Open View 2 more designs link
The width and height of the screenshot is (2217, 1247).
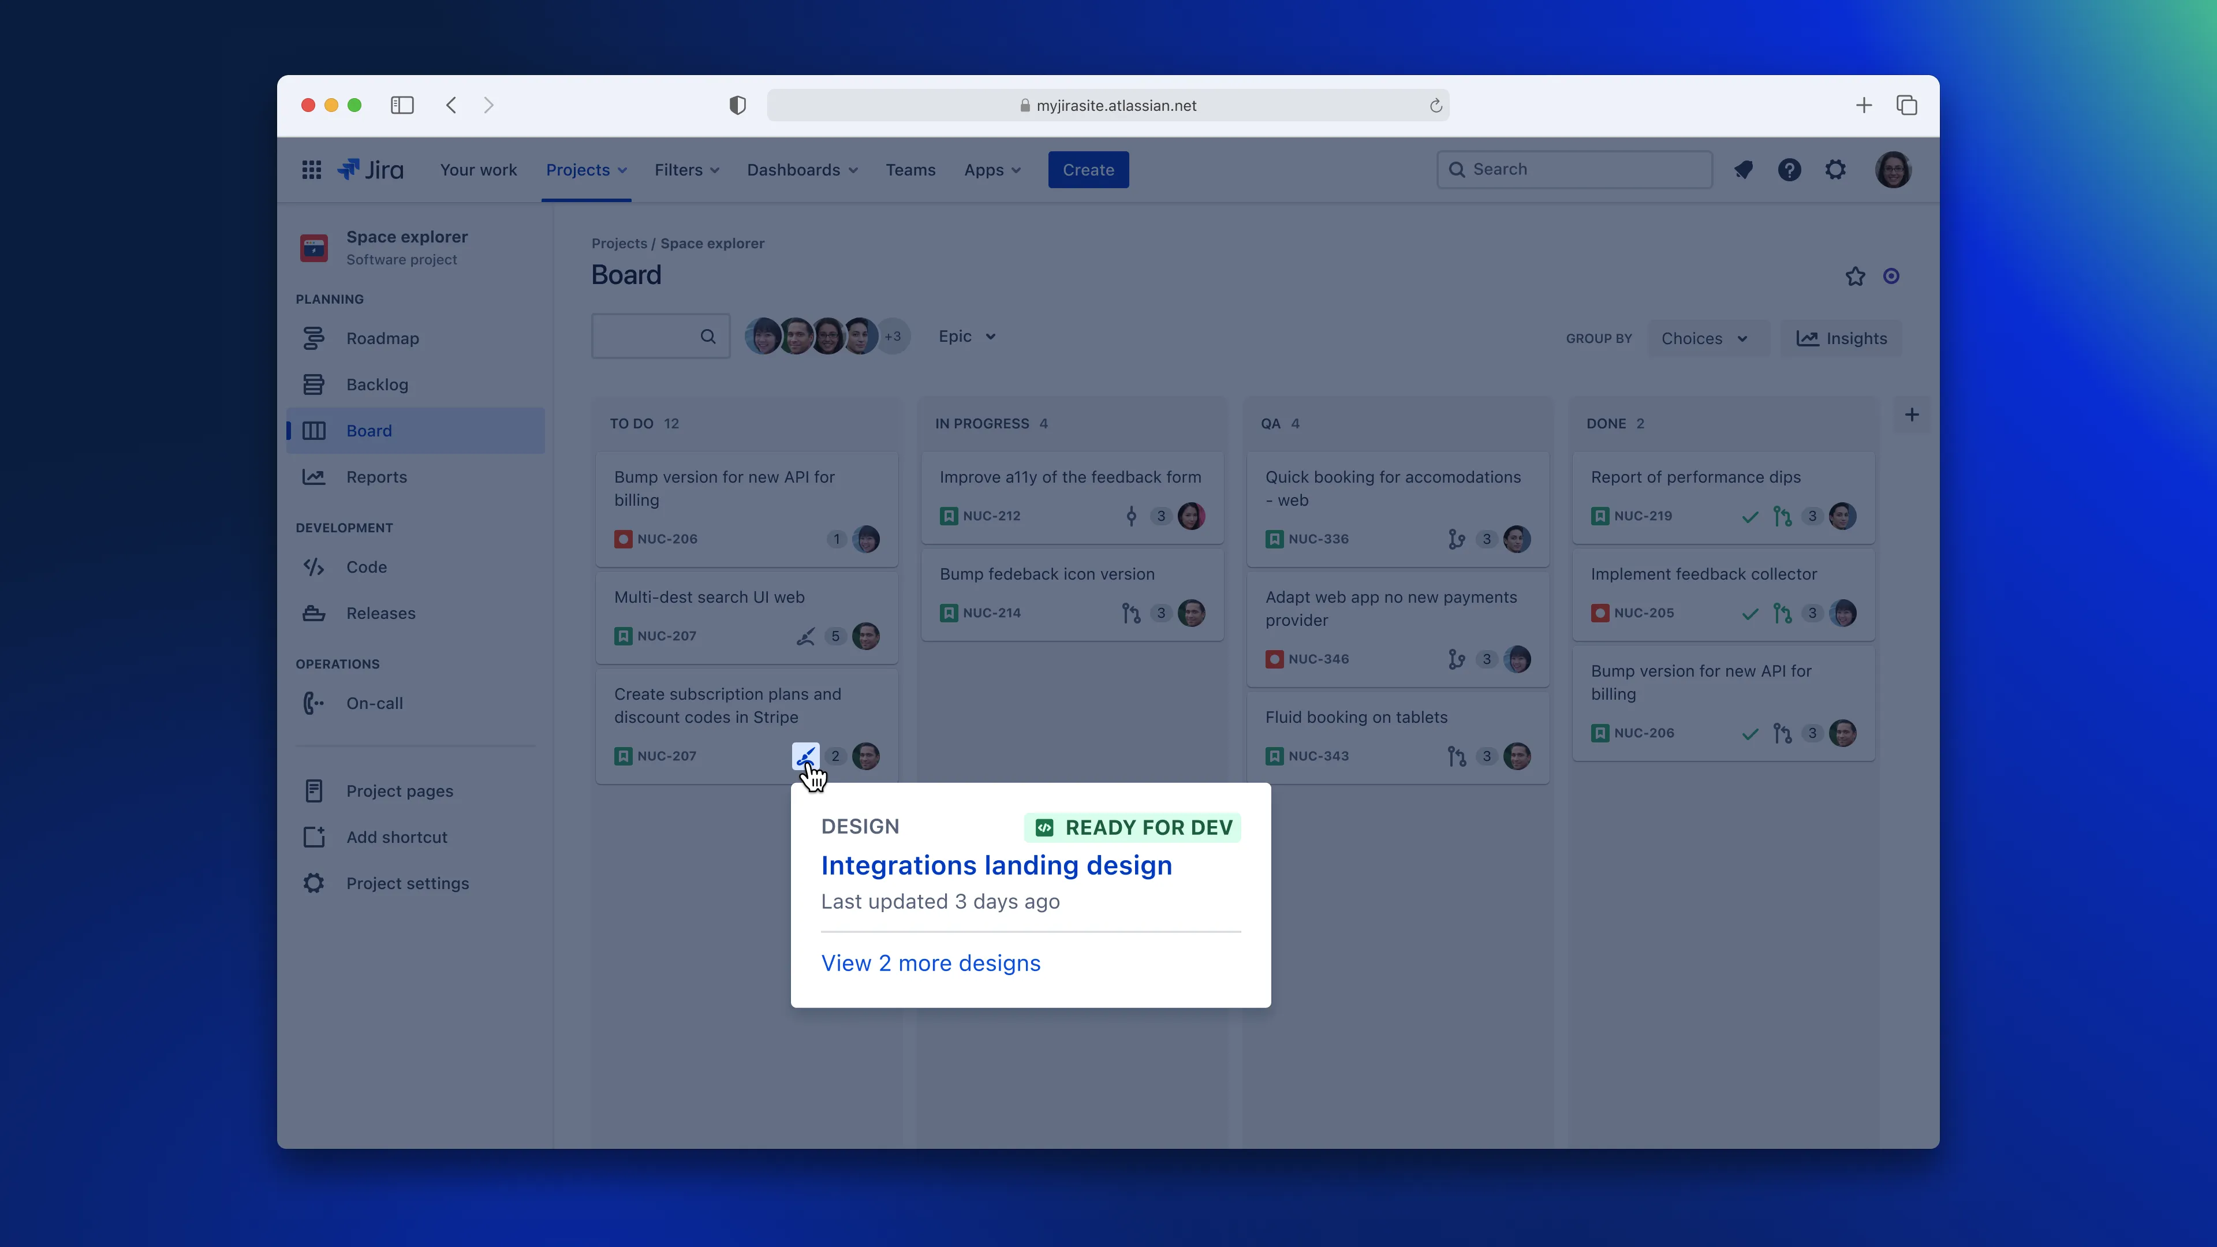coord(930,964)
